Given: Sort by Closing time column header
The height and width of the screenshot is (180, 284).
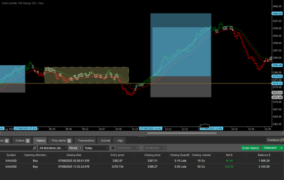Looking at the screenshot, I should tap(73, 155).
